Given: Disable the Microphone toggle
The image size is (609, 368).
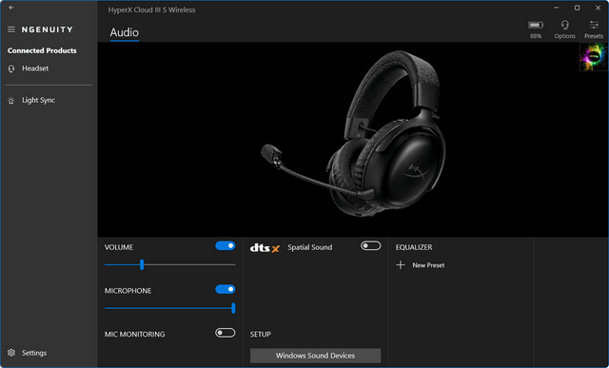Looking at the screenshot, I should [x=226, y=289].
